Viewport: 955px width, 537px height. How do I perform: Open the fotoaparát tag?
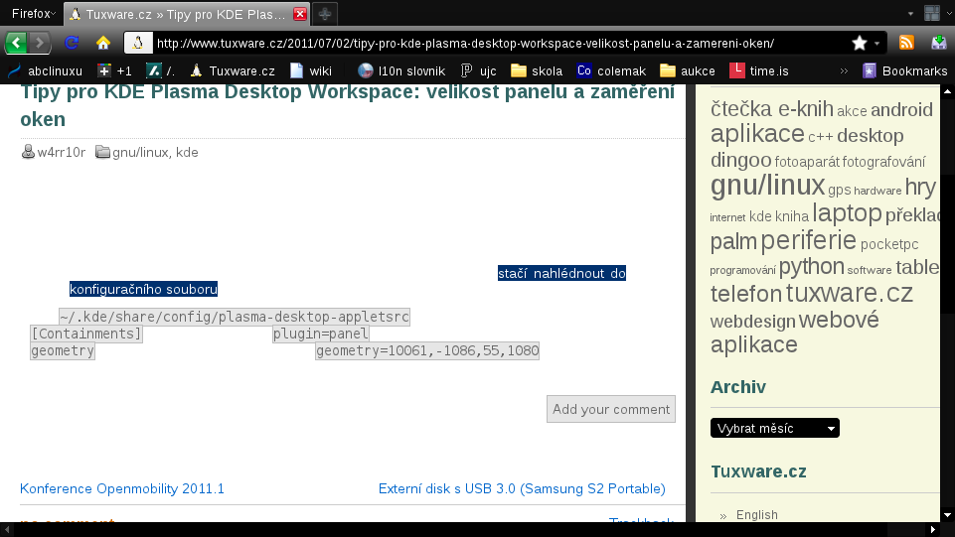coord(807,162)
